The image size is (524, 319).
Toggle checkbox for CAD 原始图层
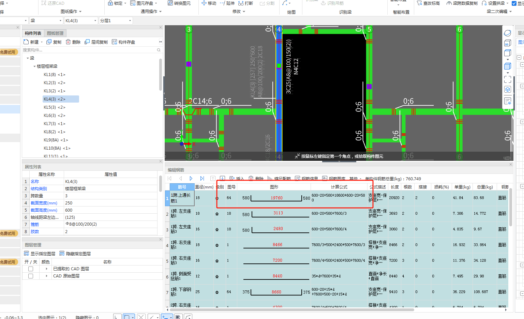coord(31,276)
